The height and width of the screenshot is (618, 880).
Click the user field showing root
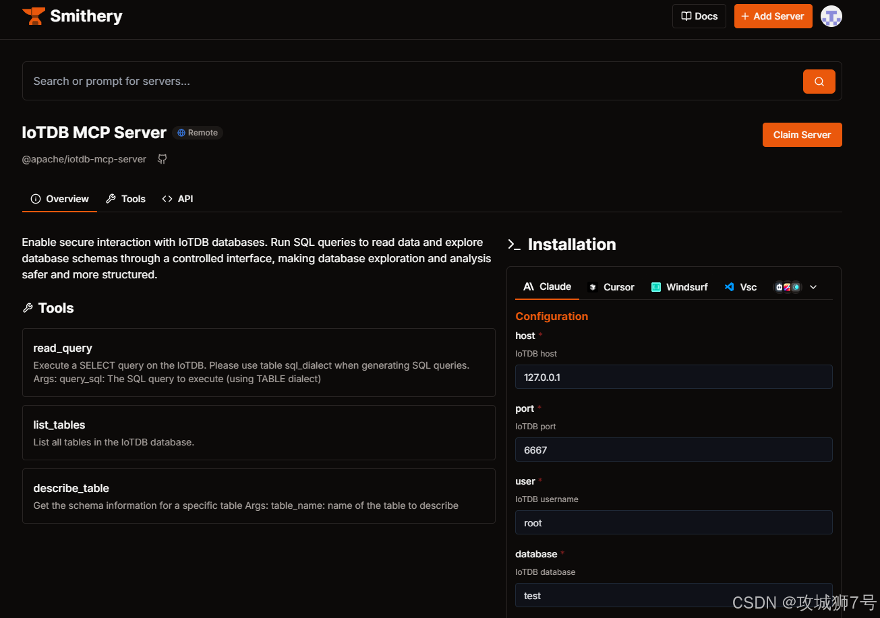click(x=674, y=523)
